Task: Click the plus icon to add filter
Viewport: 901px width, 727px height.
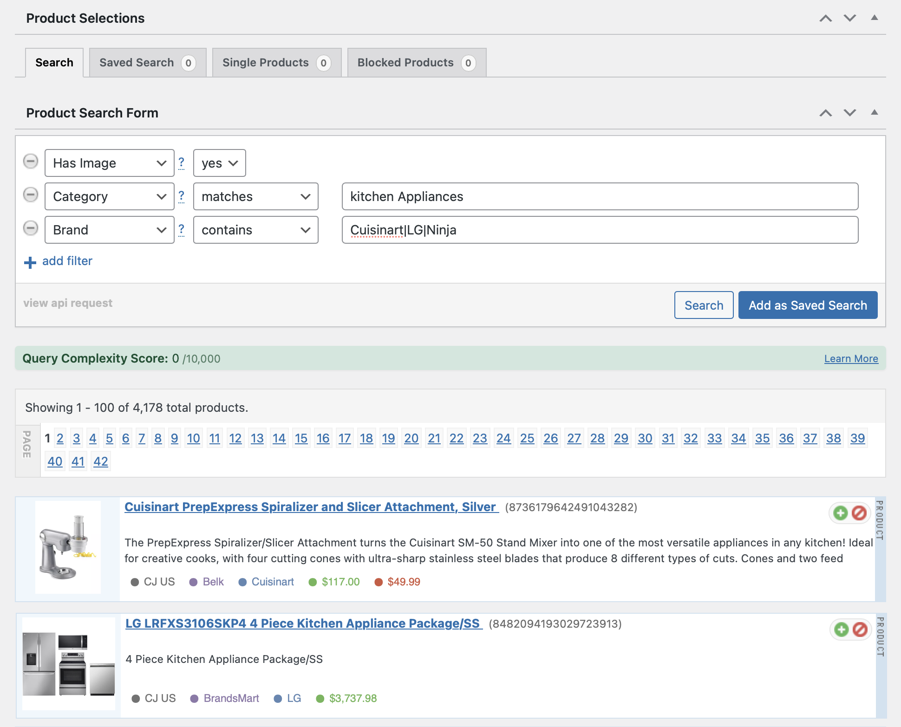Action: (x=30, y=262)
